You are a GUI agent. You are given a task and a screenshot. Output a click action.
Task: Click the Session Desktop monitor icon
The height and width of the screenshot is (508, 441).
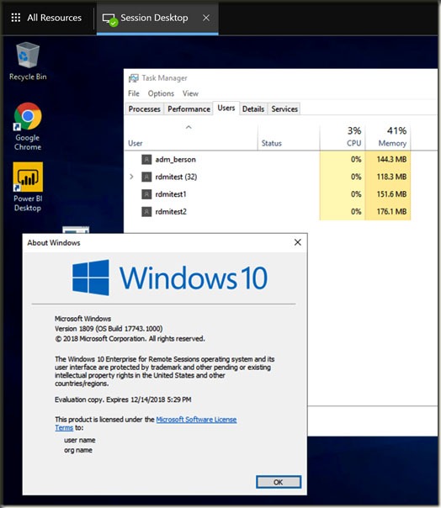click(109, 19)
